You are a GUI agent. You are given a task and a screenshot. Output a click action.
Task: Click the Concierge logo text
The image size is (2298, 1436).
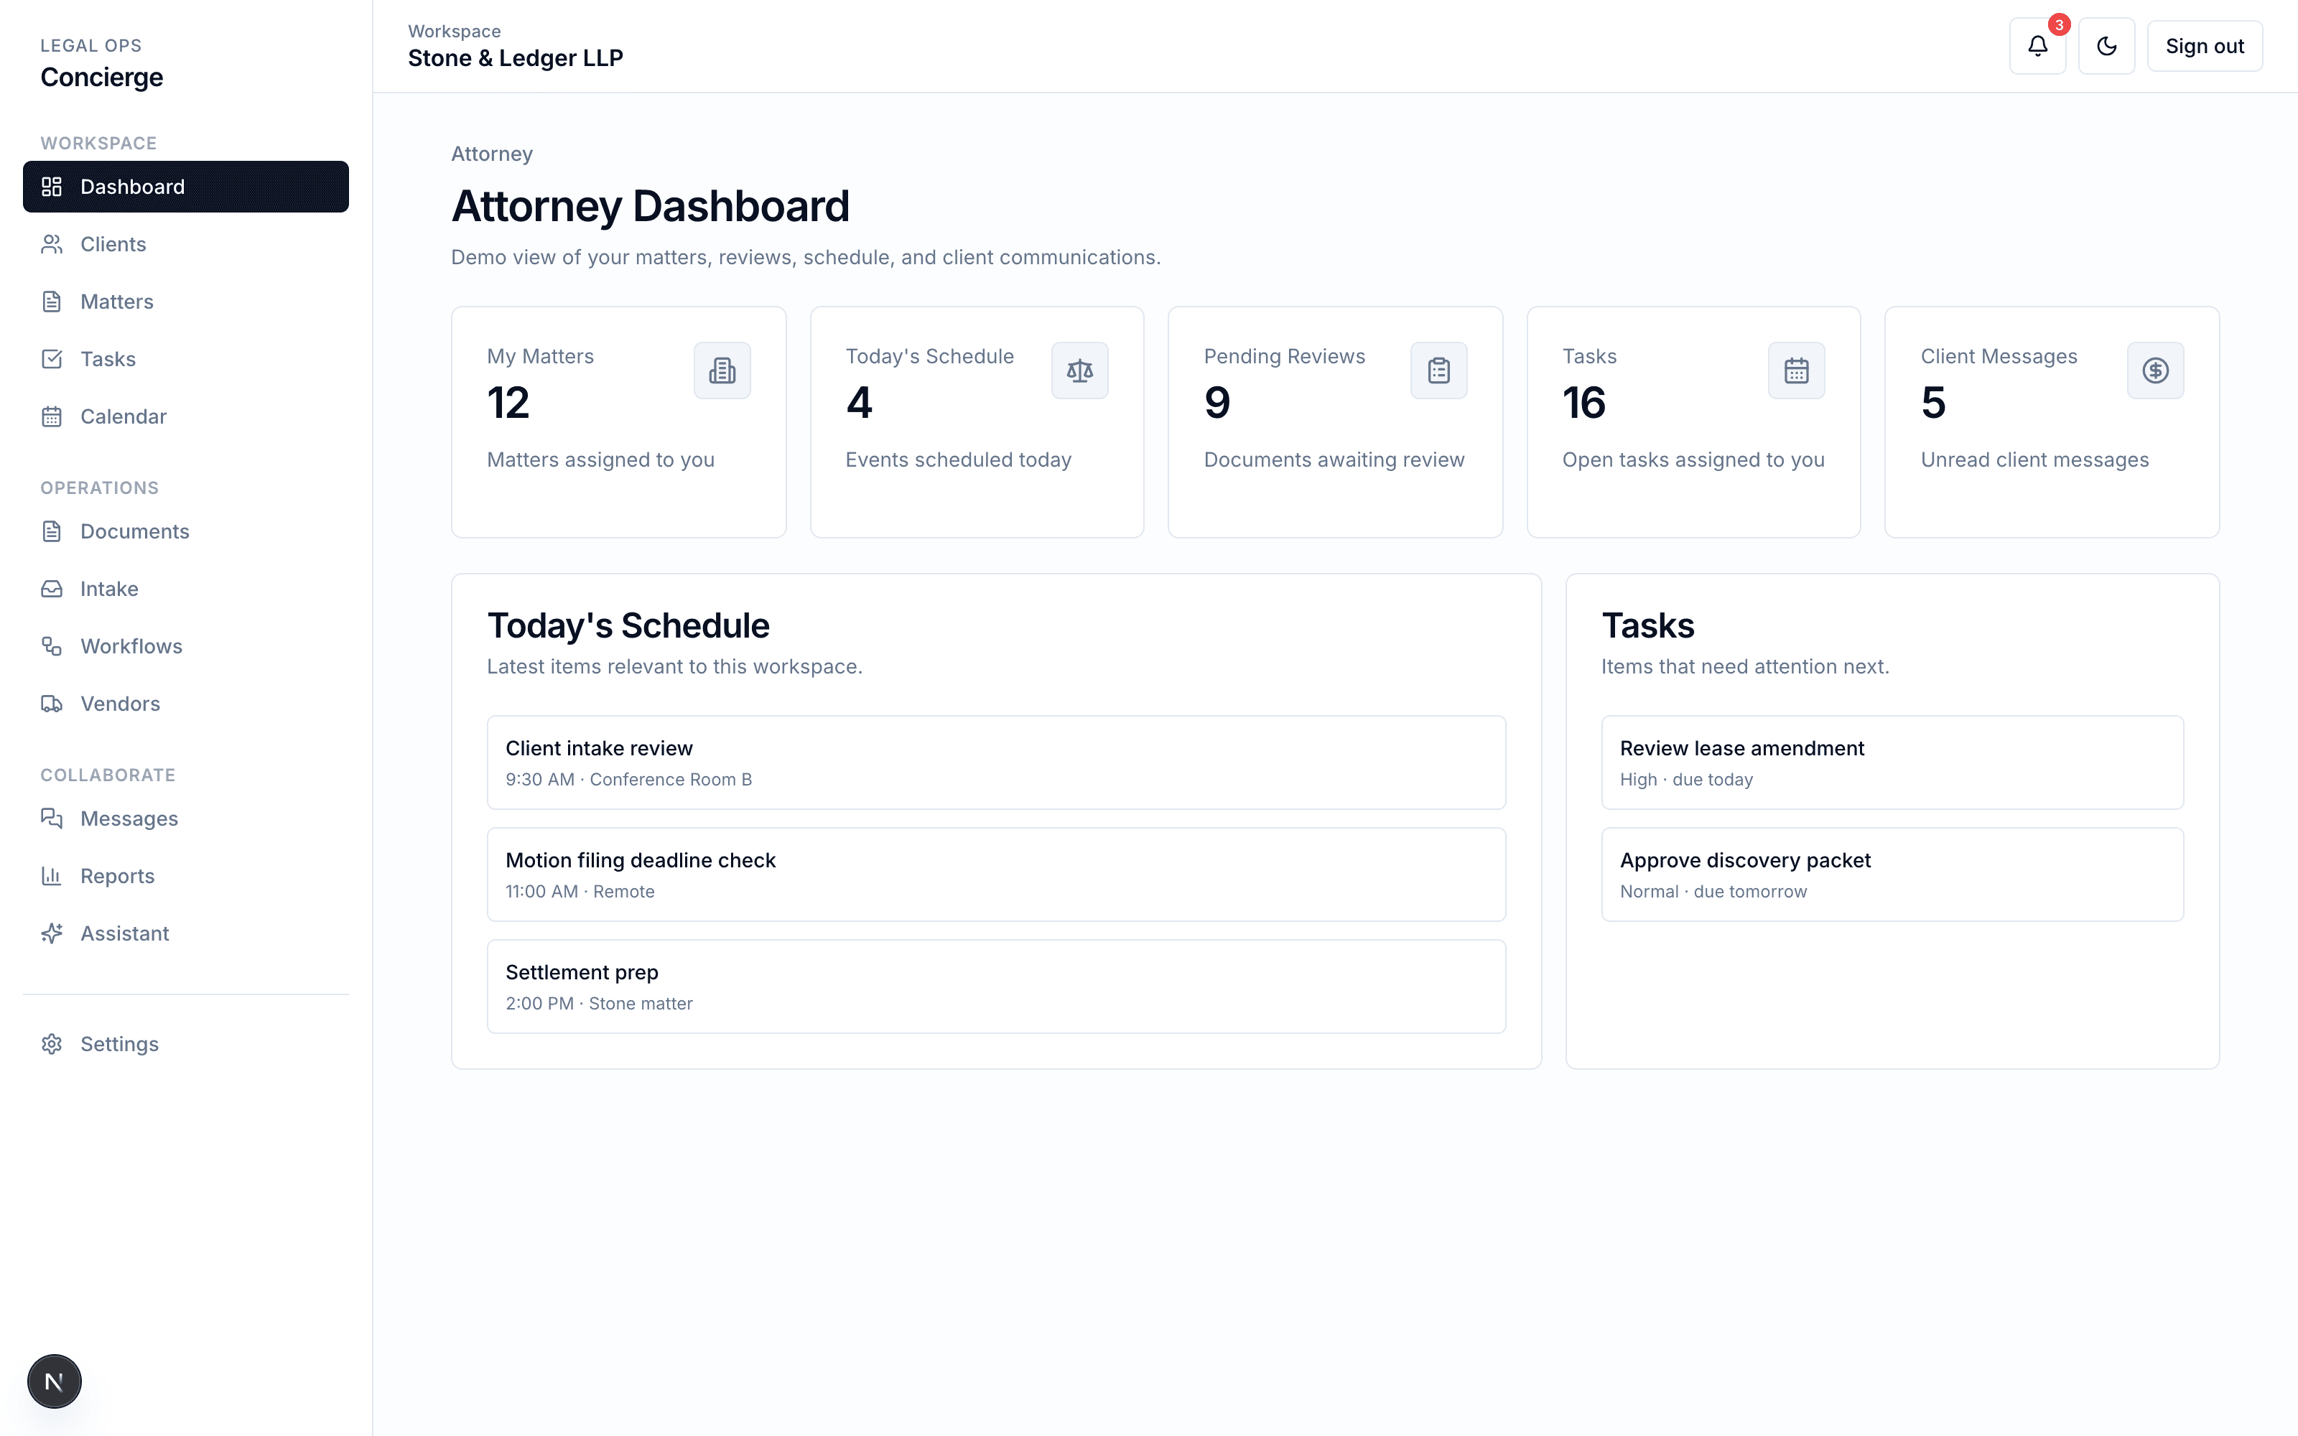point(101,77)
